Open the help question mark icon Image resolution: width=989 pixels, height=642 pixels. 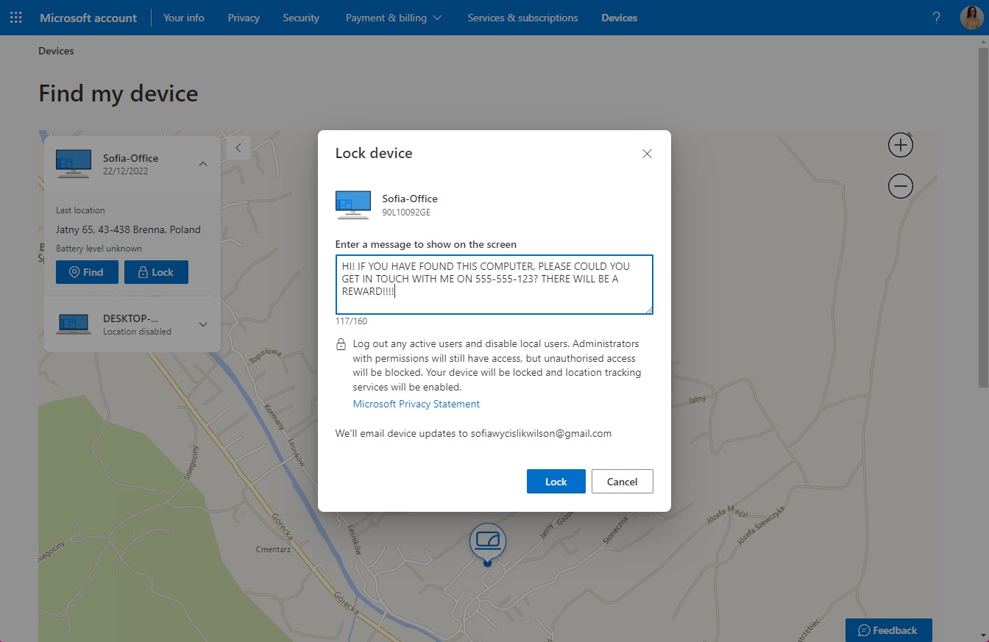936,18
